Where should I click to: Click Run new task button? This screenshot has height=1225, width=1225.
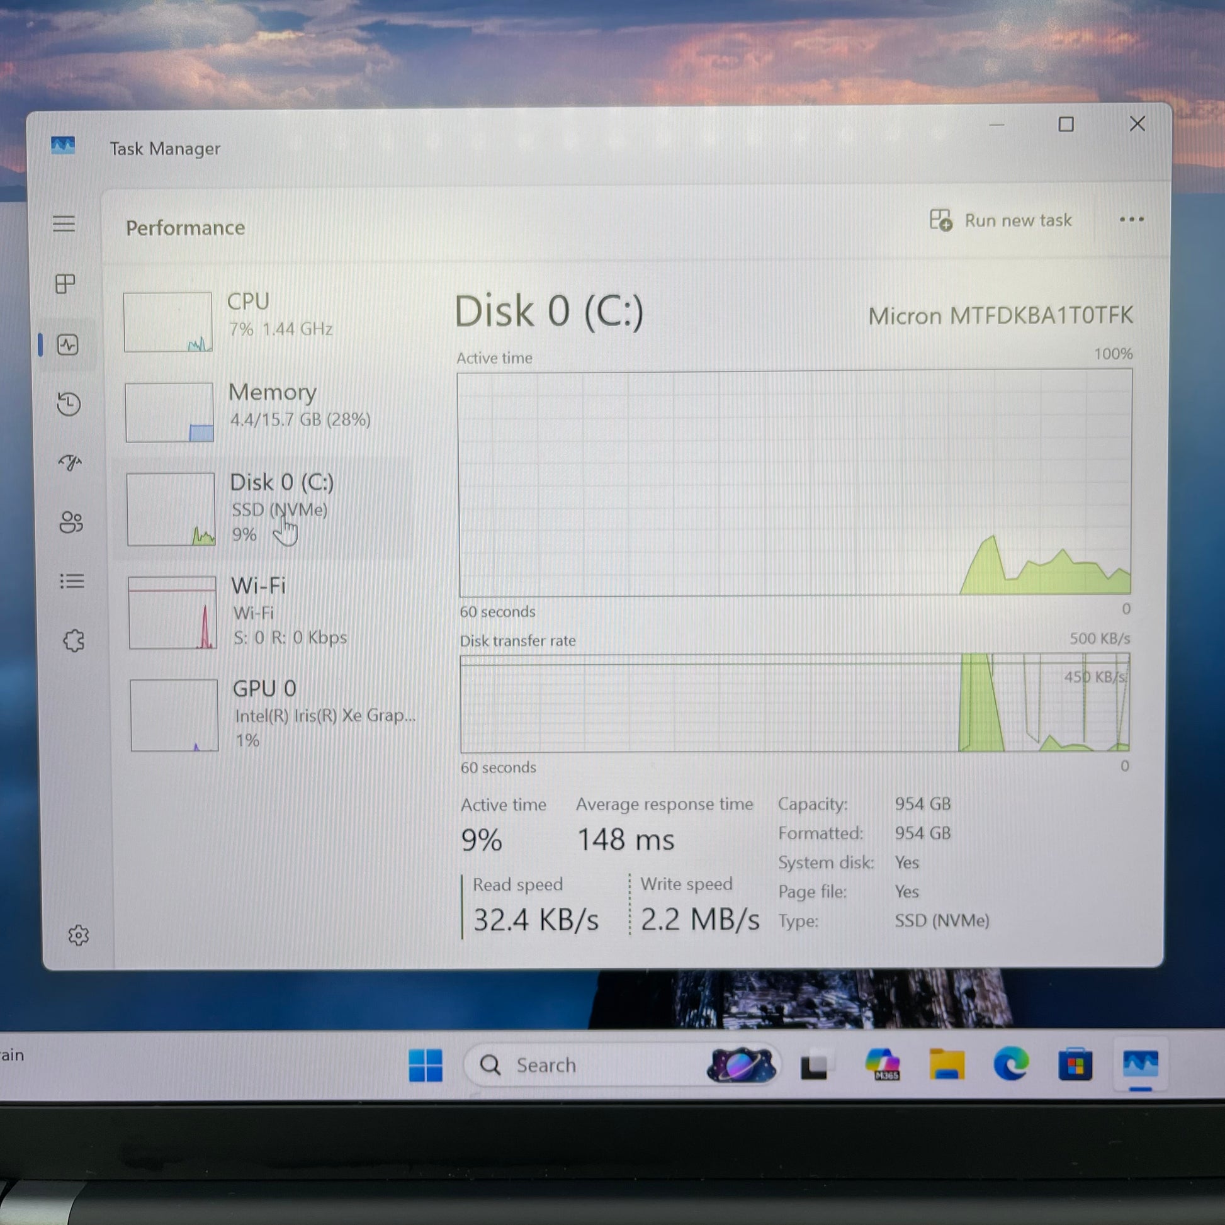click(x=1000, y=221)
